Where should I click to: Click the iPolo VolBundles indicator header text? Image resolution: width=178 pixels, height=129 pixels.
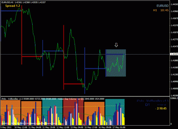(x=29, y=99)
